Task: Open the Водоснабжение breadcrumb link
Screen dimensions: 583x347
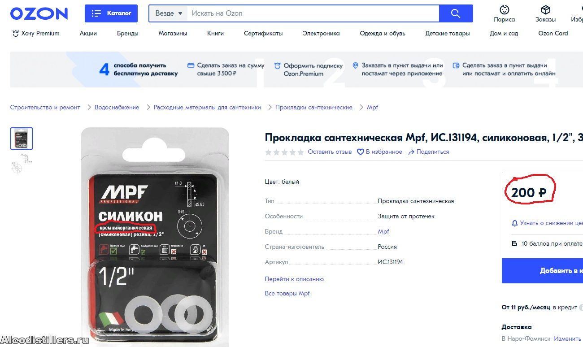Action: point(117,107)
